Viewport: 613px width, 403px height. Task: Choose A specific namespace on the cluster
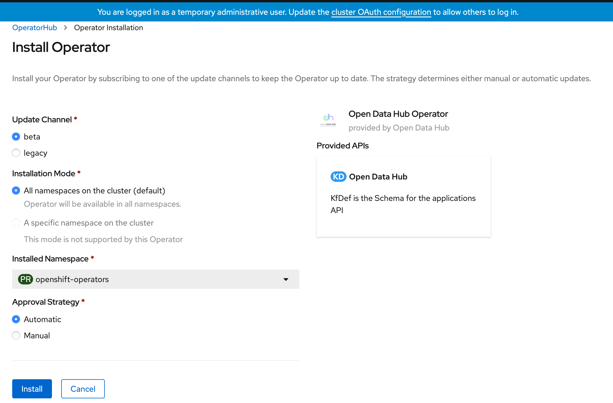16,223
